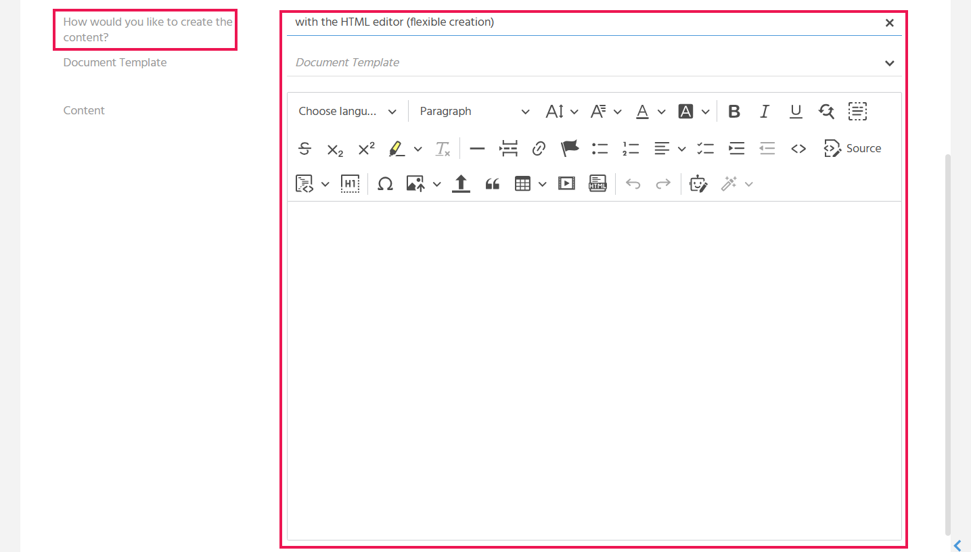Insert media video embed
The width and height of the screenshot is (971, 552).
pyautogui.click(x=566, y=184)
